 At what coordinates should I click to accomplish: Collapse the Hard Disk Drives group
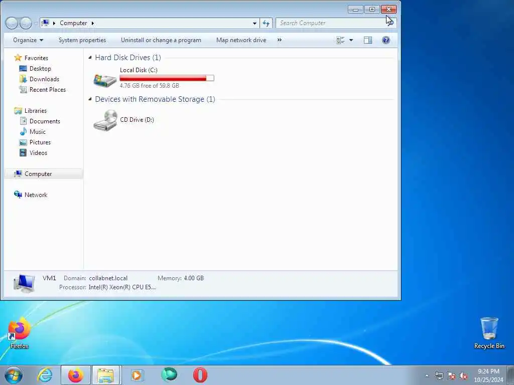pos(90,58)
